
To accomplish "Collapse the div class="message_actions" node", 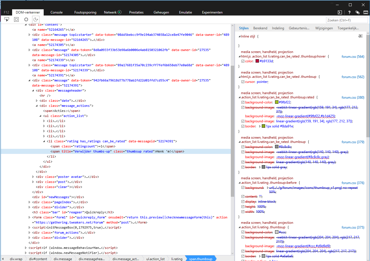I will click(x=37, y=106).
